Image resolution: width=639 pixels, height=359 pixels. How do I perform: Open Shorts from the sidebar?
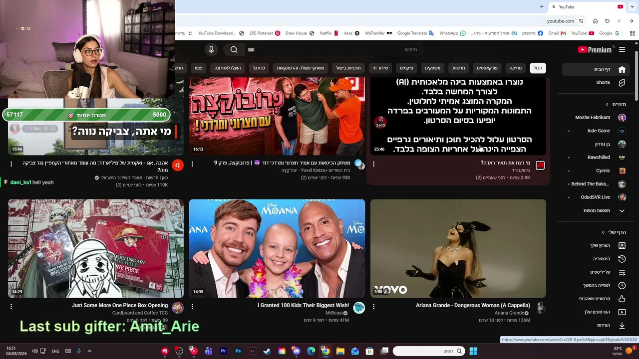597,82
